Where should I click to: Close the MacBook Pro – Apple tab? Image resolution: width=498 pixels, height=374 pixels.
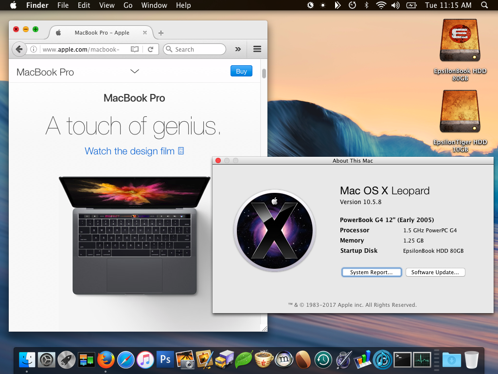click(x=145, y=33)
